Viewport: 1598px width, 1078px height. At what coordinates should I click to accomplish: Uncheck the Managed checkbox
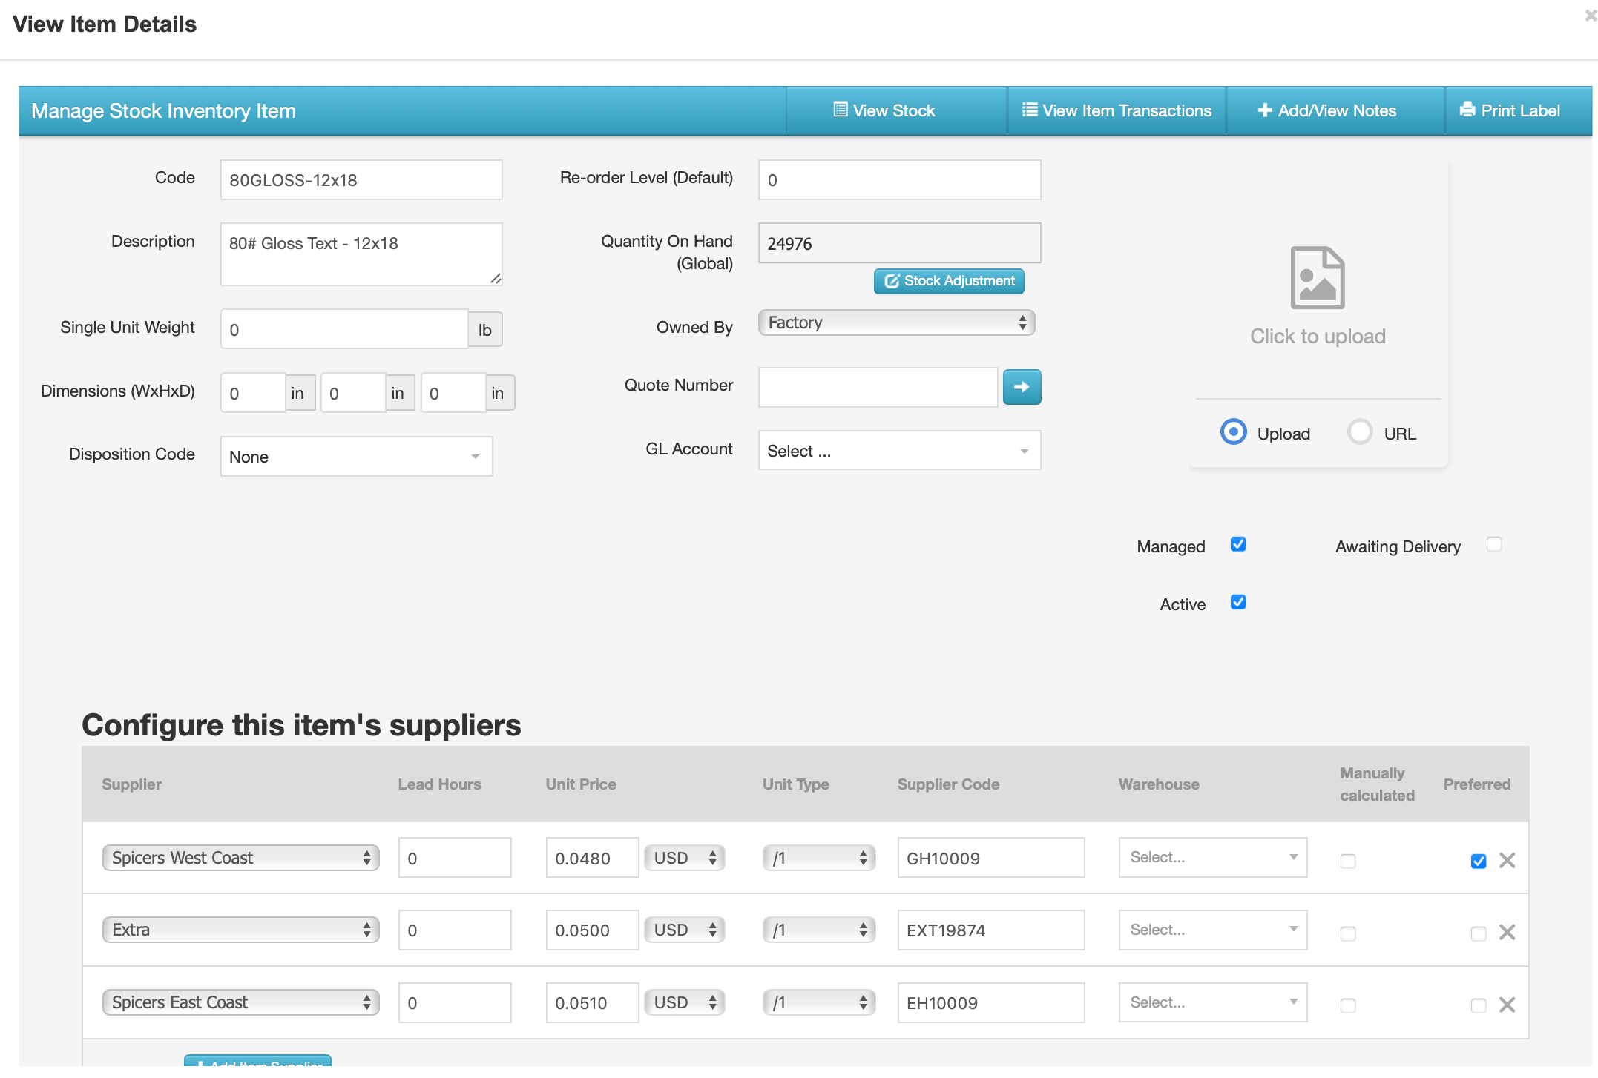[1237, 544]
